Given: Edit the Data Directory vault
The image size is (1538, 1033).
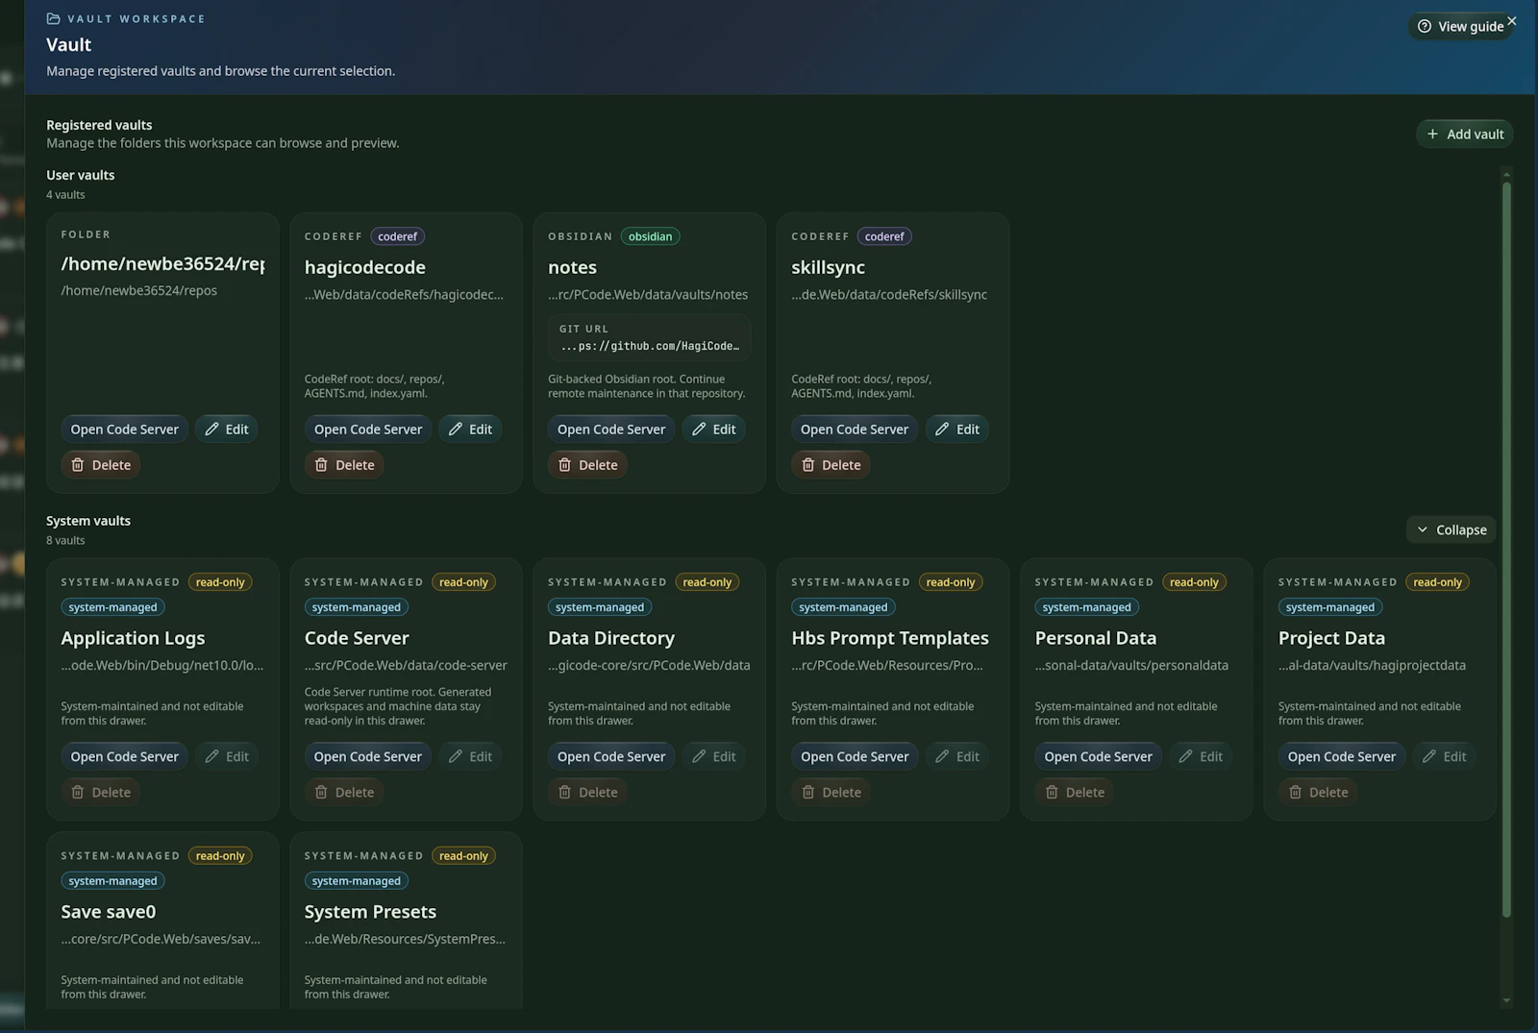Looking at the screenshot, I should pyautogui.click(x=713, y=756).
